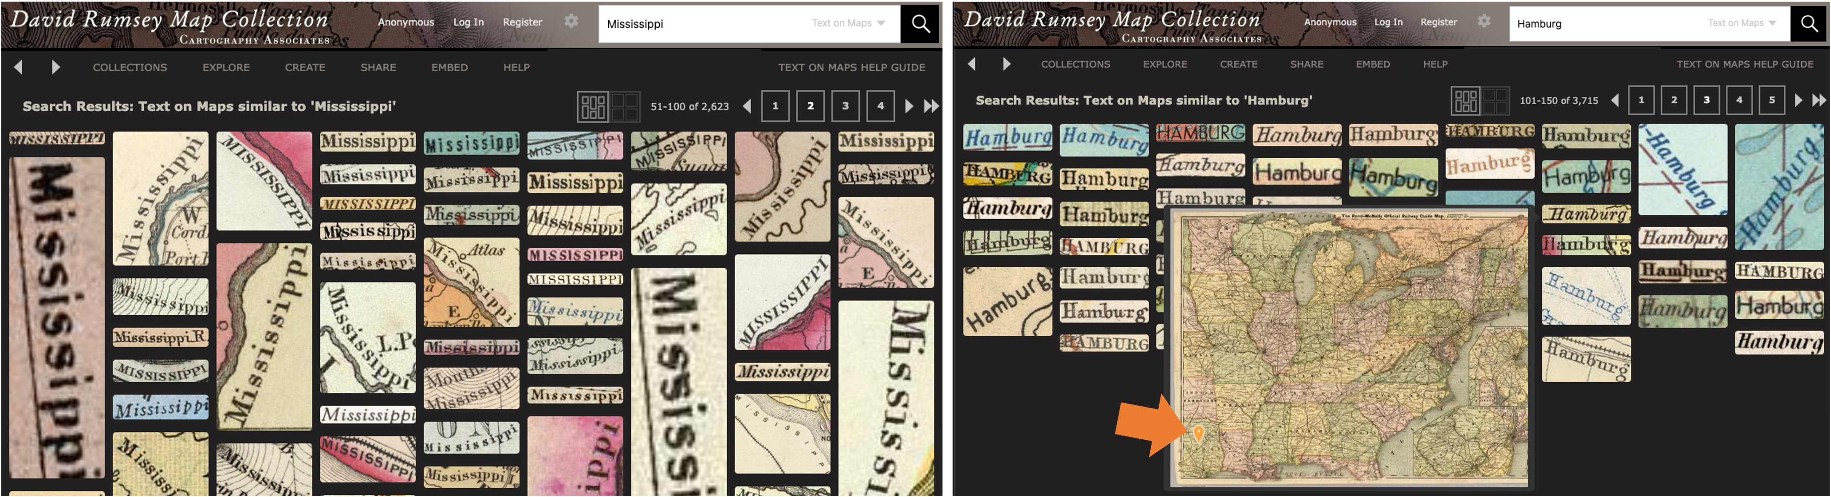Jump to last results page in Mississippi window

930,107
